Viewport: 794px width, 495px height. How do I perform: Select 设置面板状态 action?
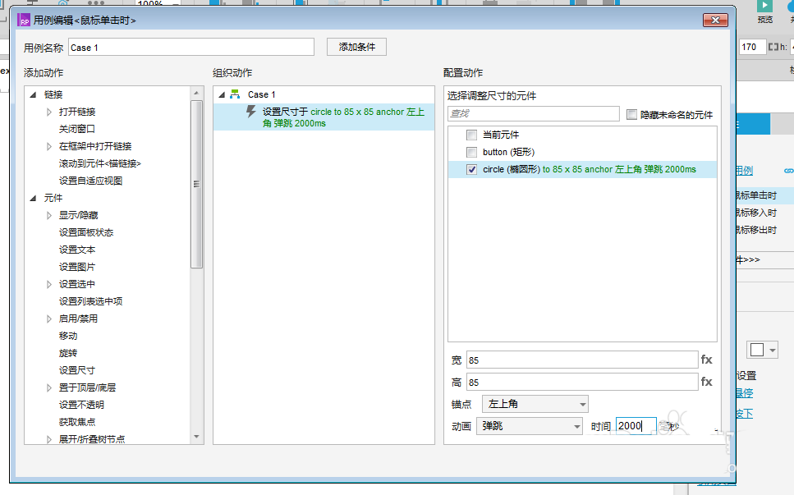[x=86, y=232]
